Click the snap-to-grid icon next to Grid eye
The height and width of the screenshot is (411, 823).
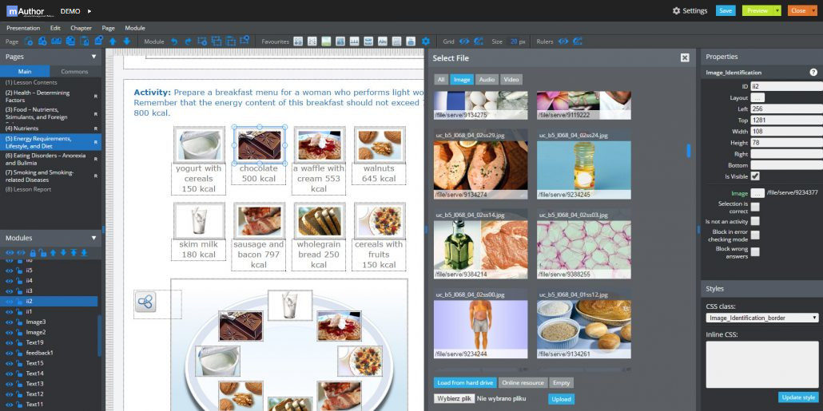pos(478,41)
